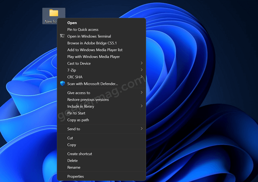Image resolution: width=258 pixels, height=182 pixels.
Task: Expand the CRC SHA chevron
Action: (142, 76)
